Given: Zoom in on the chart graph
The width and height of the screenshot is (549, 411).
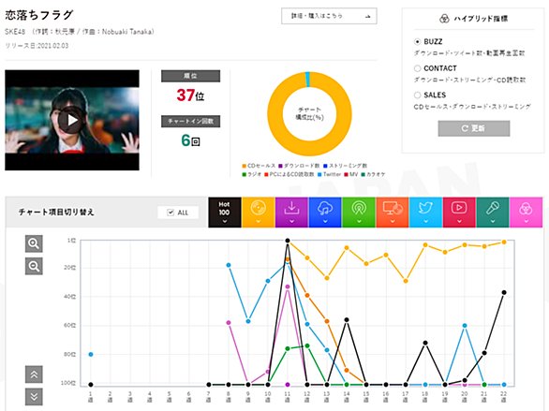Looking at the screenshot, I should [x=34, y=243].
